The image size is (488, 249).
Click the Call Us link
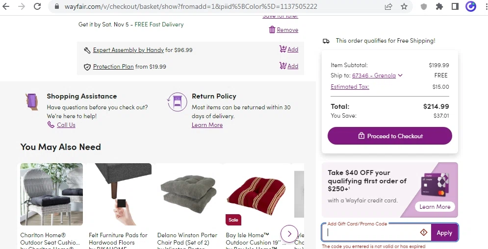click(66, 125)
